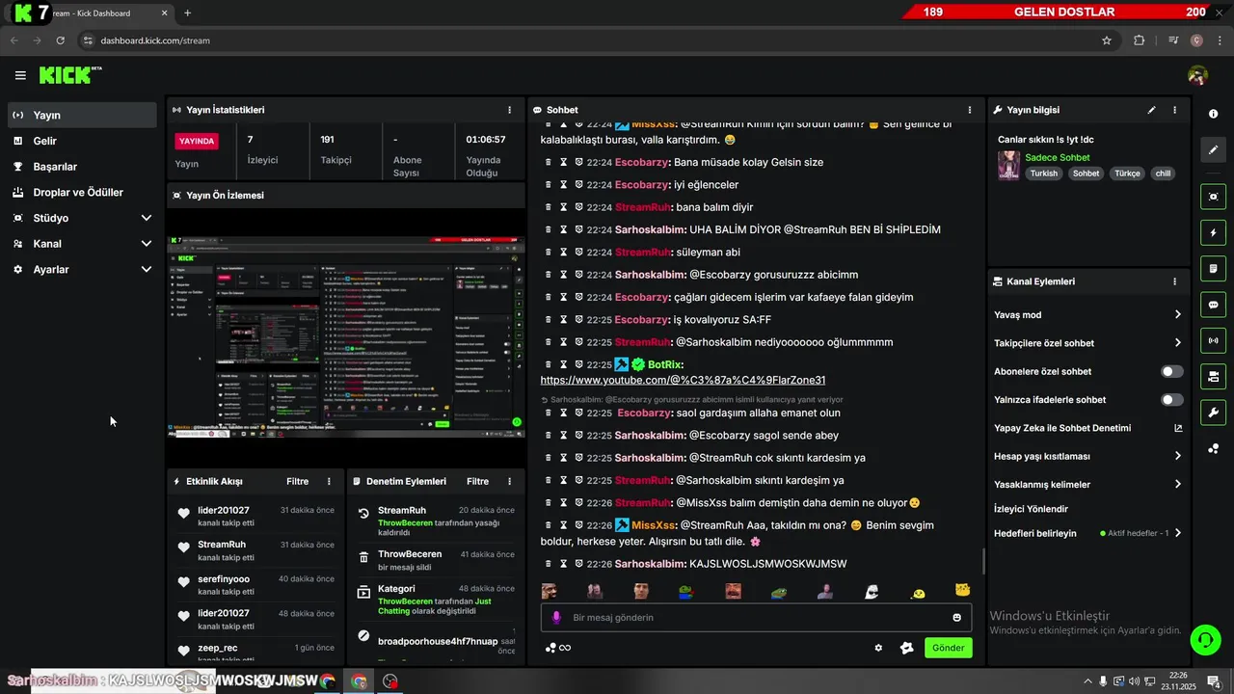Toggle the broadcast signal widget icon in right rail
This screenshot has width=1234, height=694.
(x=1213, y=340)
